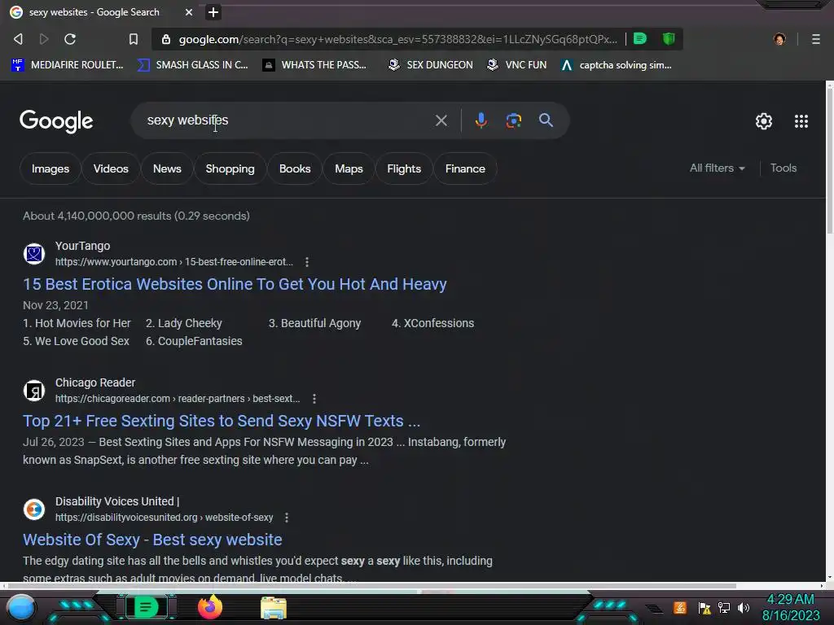Switch to the Books filter
Viewport: 834px width, 625px height.
pyautogui.click(x=295, y=168)
